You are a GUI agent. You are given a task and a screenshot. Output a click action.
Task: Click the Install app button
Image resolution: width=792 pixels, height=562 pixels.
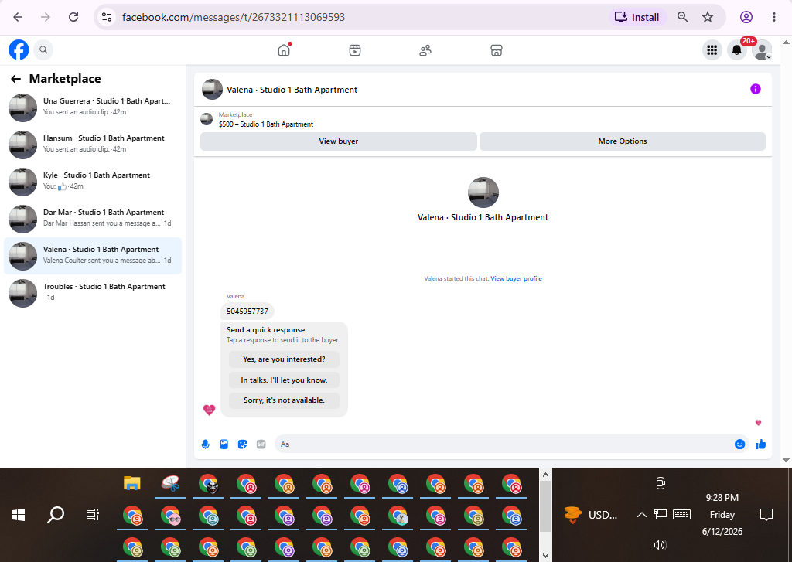(x=637, y=17)
